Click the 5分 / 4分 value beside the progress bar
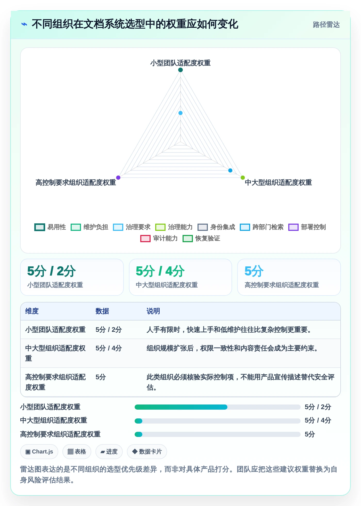This screenshot has width=361, height=506. (x=318, y=420)
